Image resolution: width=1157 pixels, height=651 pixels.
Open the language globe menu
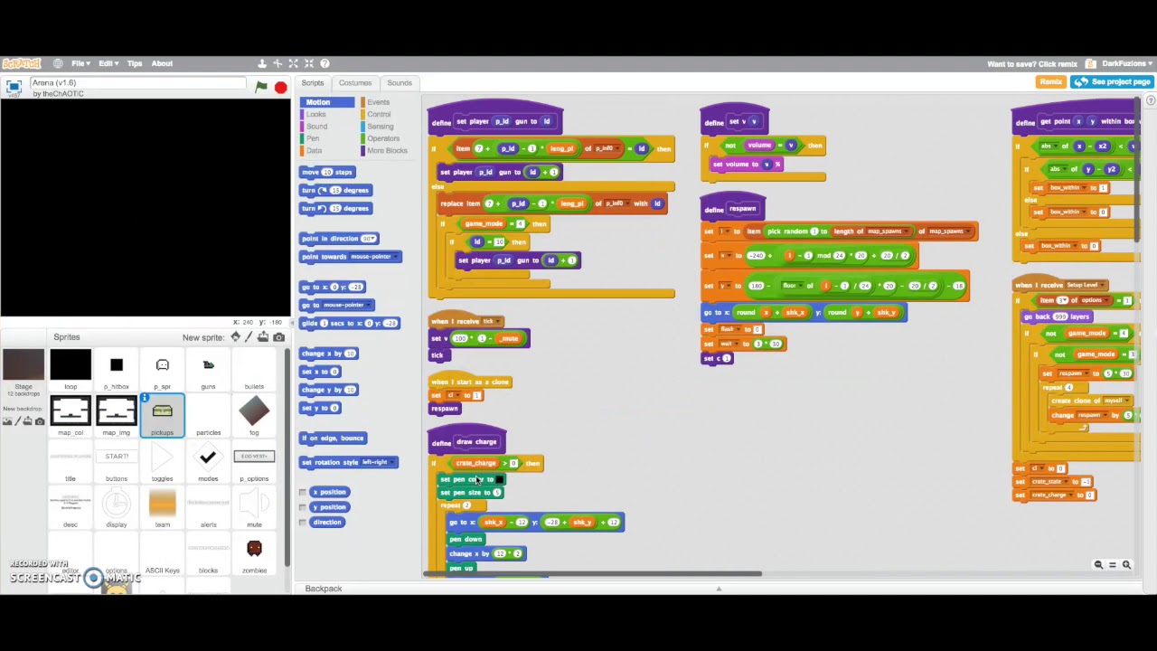click(x=58, y=63)
